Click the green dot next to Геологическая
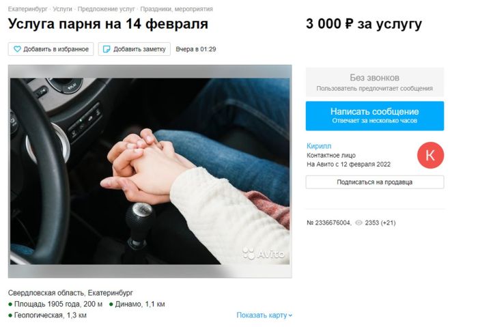 10,315
